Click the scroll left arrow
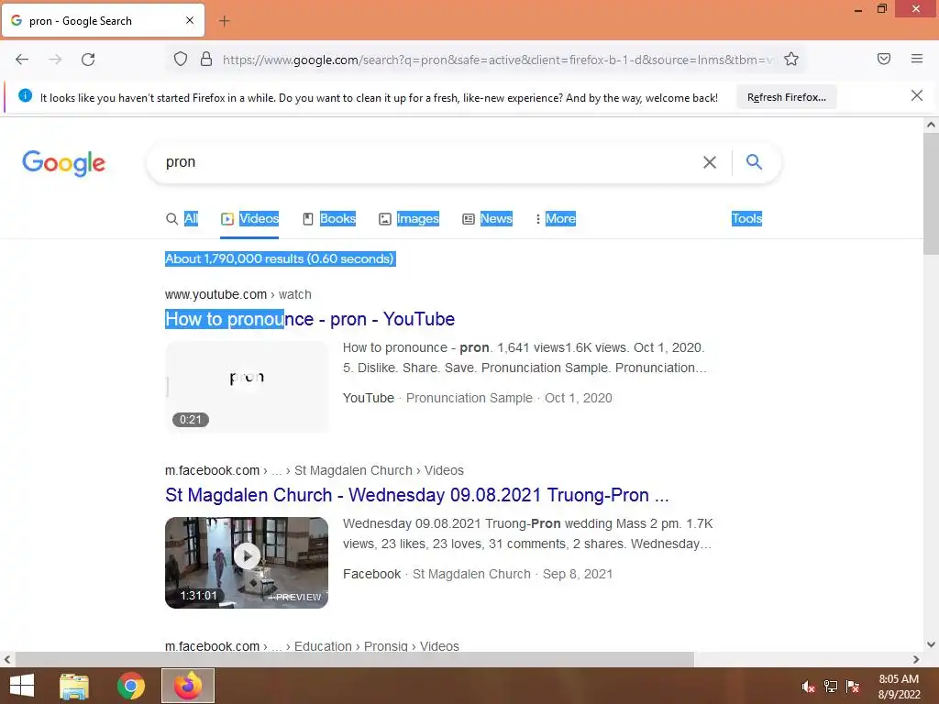Viewport: 939px width, 704px height. click(7, 660)
